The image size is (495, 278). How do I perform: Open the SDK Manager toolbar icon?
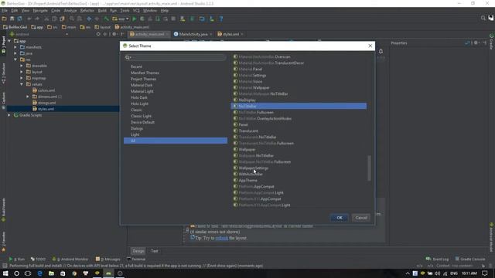[211, 19]
